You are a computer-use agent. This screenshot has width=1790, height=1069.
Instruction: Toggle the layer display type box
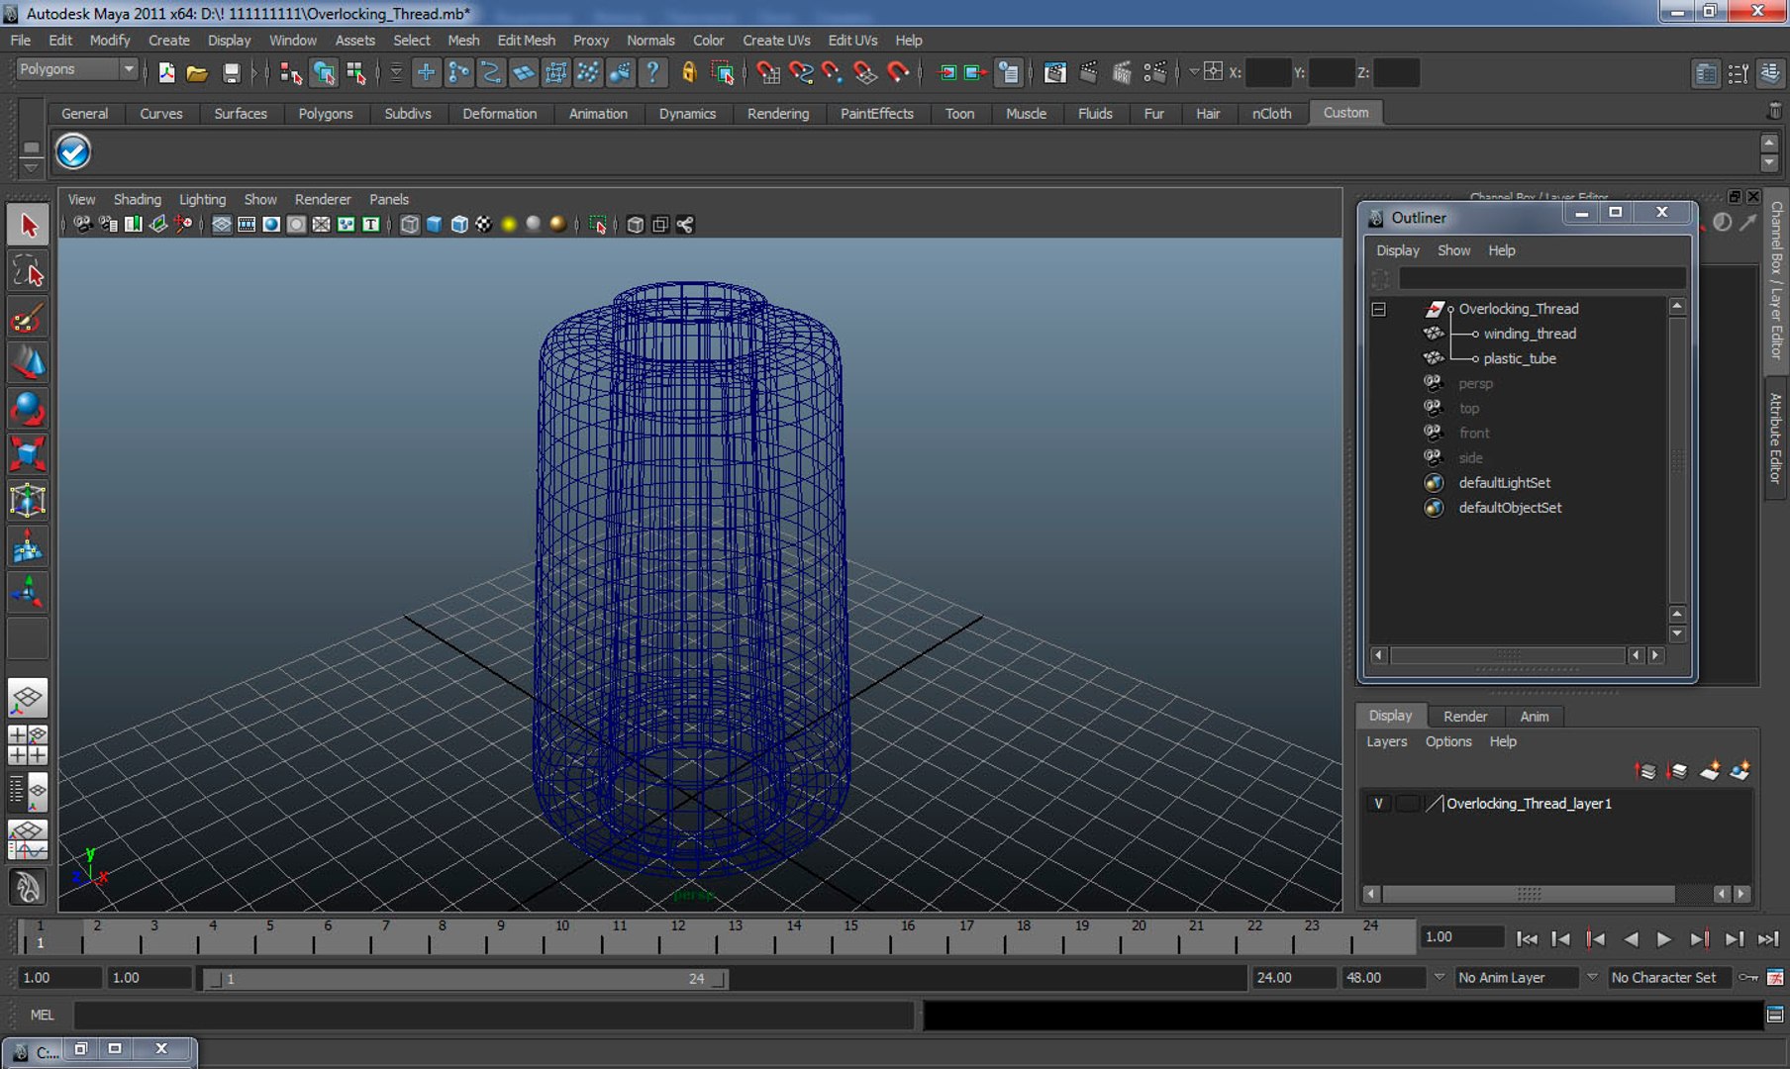[x=1407, y=804]
